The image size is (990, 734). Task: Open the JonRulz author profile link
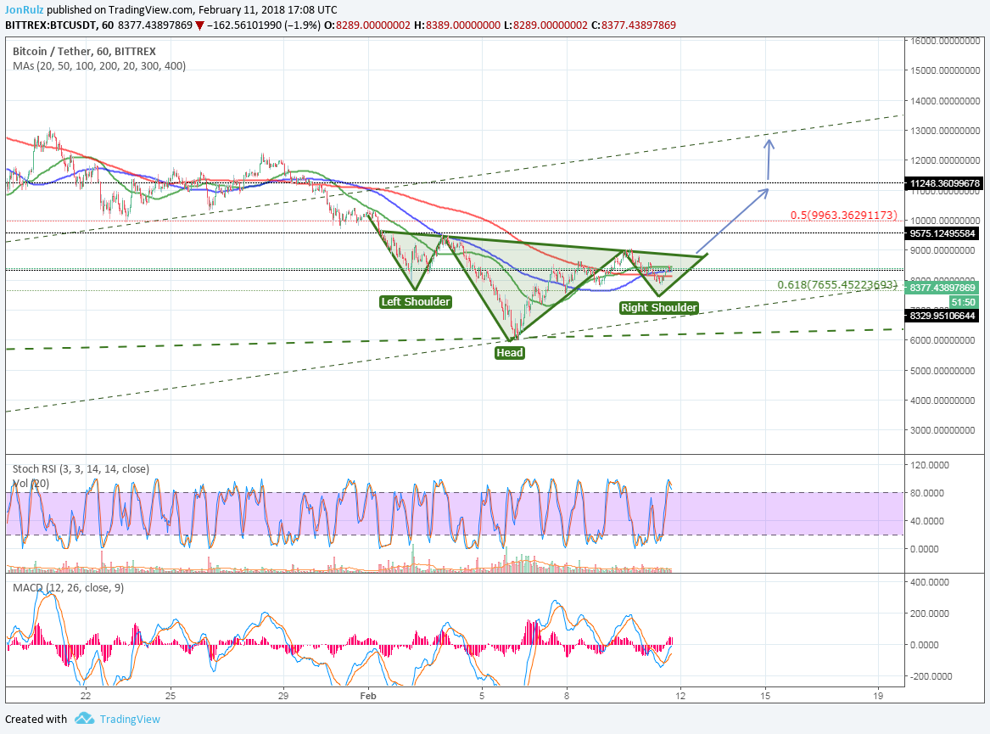[x=24, y=9]
